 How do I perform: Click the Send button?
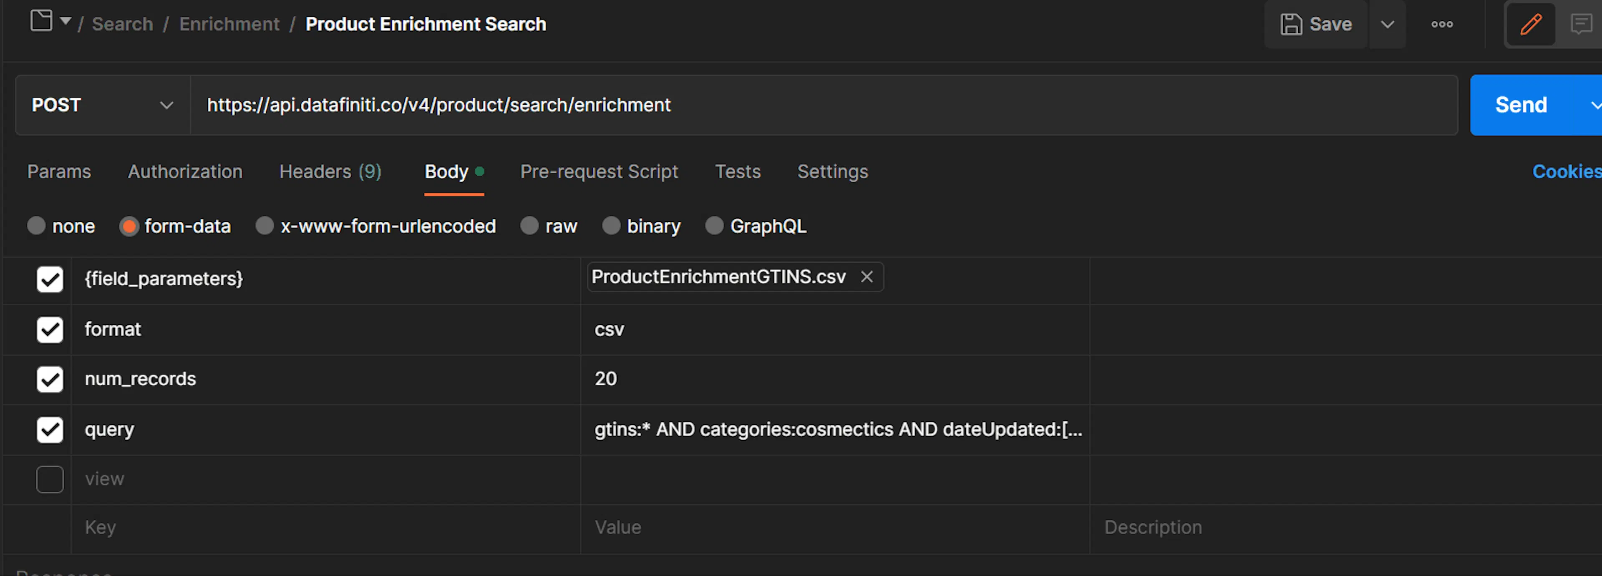click(1520, 105)
